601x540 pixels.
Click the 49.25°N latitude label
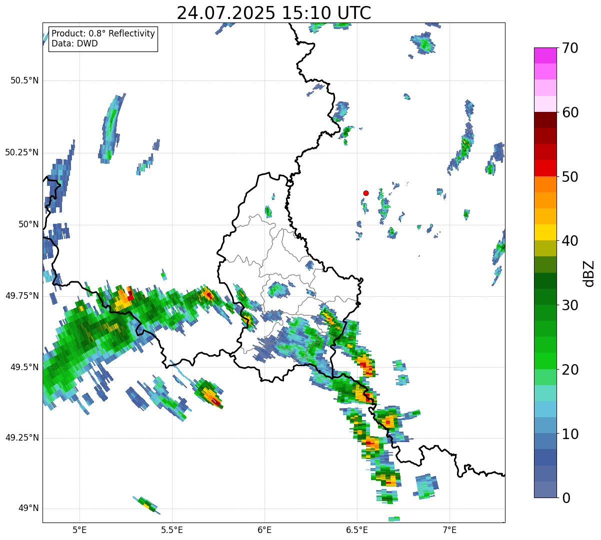[22, 438]
